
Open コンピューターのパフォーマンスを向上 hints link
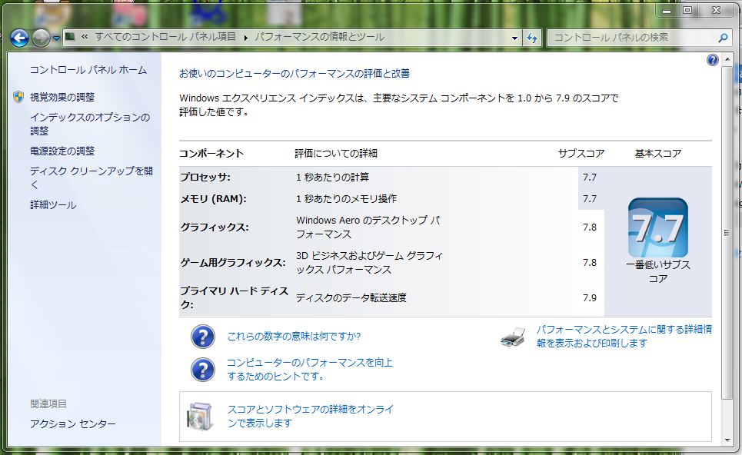(x=310, y=370)
